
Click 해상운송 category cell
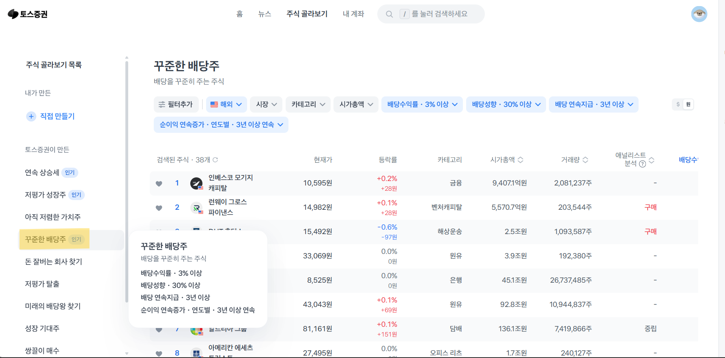click(450, 232)
